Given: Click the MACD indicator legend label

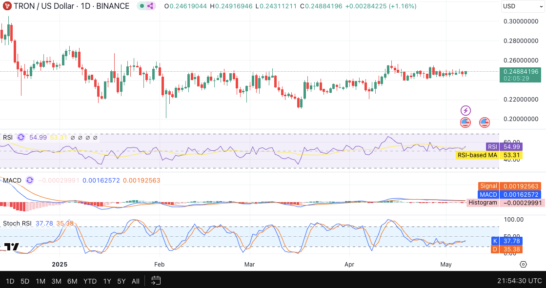Looking at the screenshot, I should 12,181.
